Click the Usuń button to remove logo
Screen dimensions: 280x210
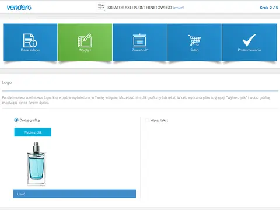[75, 194]
